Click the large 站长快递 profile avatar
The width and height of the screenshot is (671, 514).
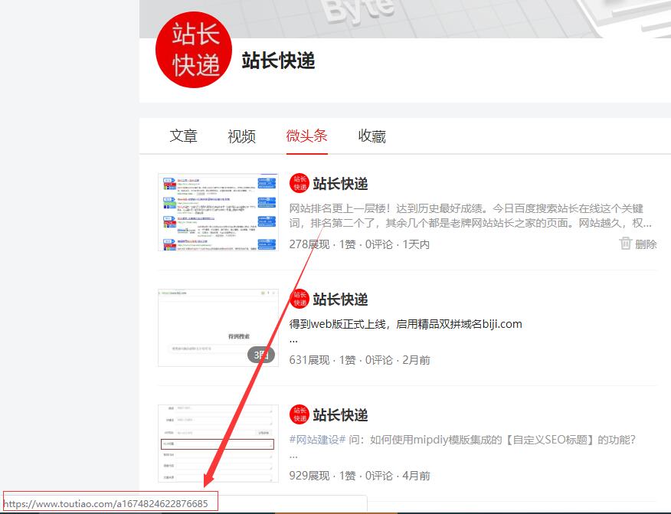pyautogui.click(x=194, y=50)
